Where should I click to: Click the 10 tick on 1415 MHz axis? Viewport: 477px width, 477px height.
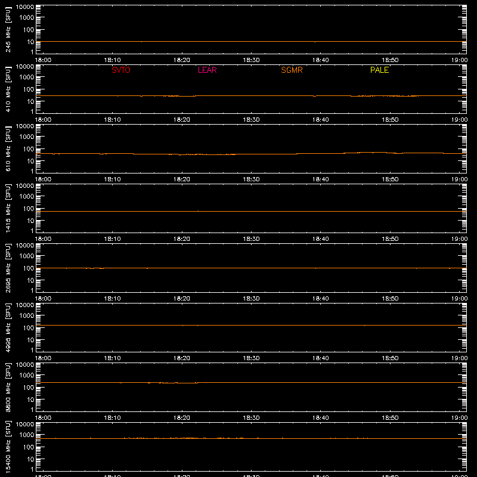tap(30, 221)
